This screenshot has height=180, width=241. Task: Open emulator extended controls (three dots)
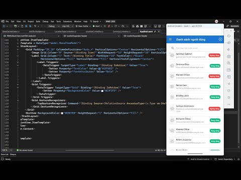click(228, 104)
